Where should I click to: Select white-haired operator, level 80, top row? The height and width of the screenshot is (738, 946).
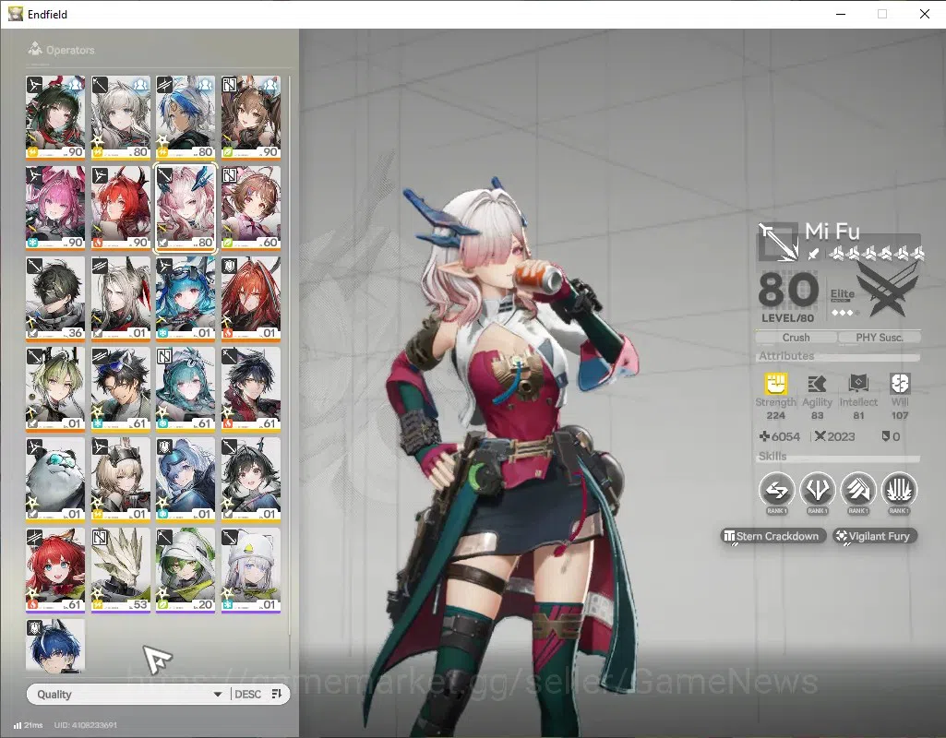(121, 117)
